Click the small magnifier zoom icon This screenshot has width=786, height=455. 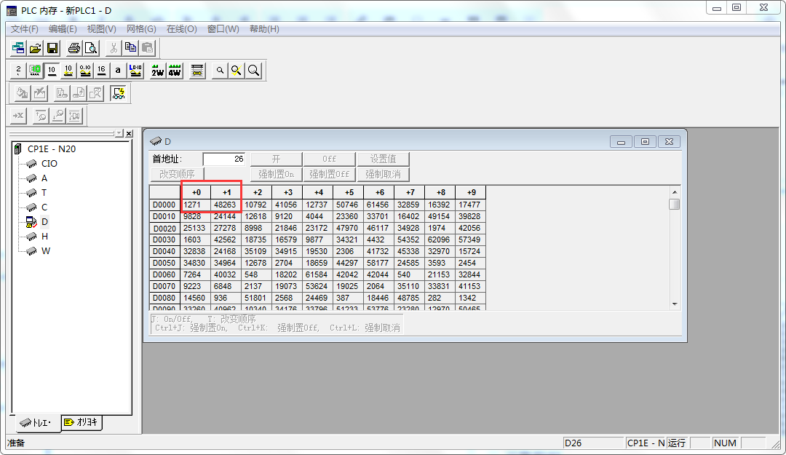pos(220,71)
